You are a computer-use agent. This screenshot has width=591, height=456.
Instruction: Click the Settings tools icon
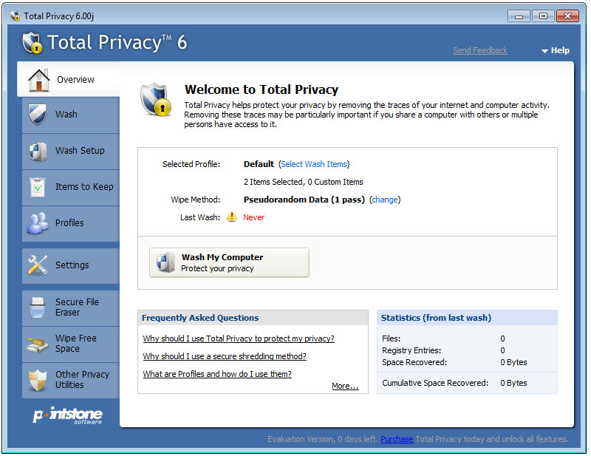pyautogui.click(x=38, y=265)
